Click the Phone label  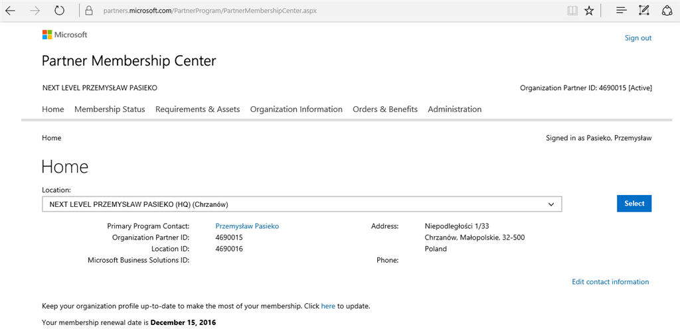coord(388,260)
